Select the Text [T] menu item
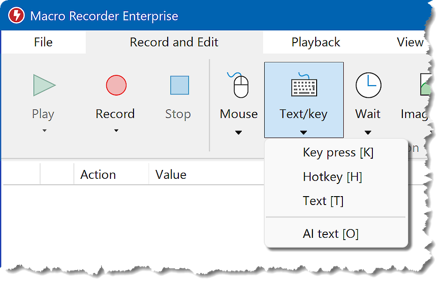445x286 pixels. click(323, 201)
